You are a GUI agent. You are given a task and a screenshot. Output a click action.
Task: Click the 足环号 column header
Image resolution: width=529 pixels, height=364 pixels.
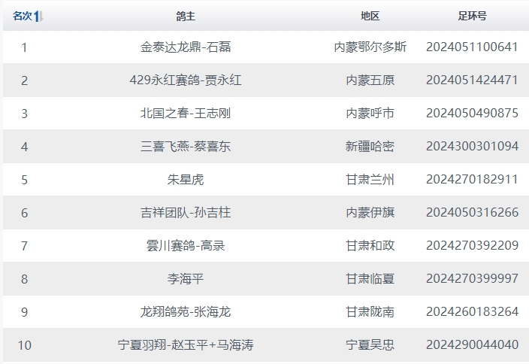[x=472, y=16]
